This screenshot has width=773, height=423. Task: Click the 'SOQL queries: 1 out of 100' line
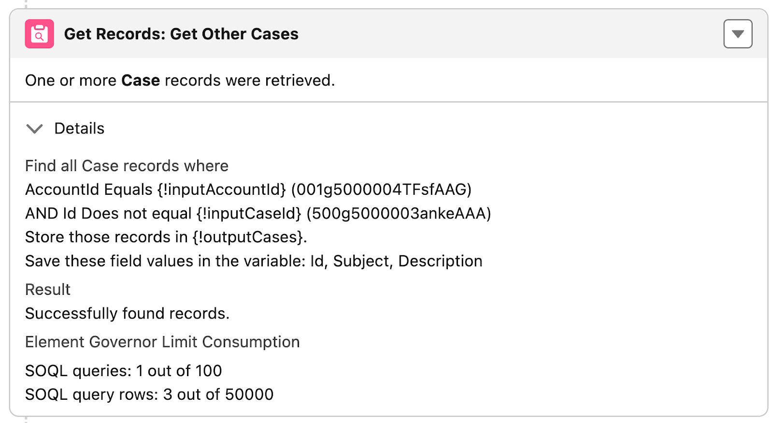123,371
